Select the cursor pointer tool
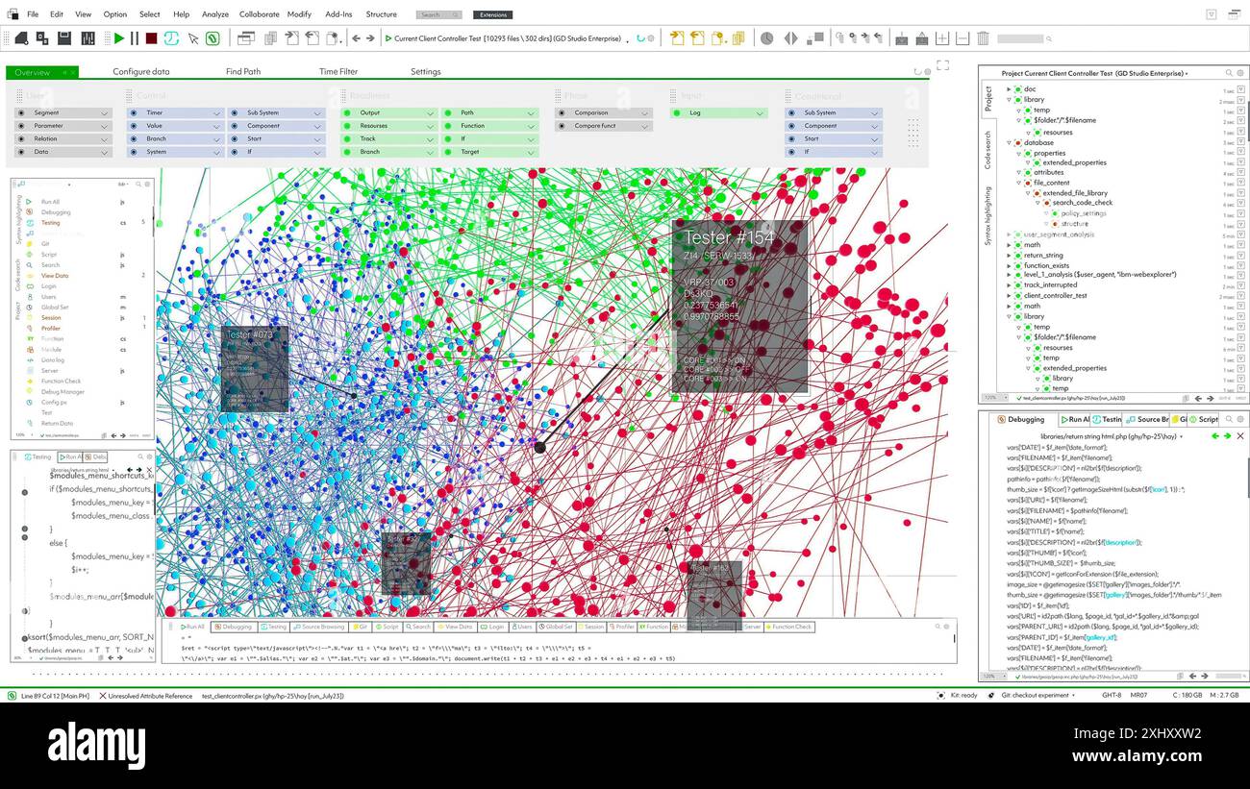The width and height of the screenshot is (1250, 789). (x=193, y=38)
